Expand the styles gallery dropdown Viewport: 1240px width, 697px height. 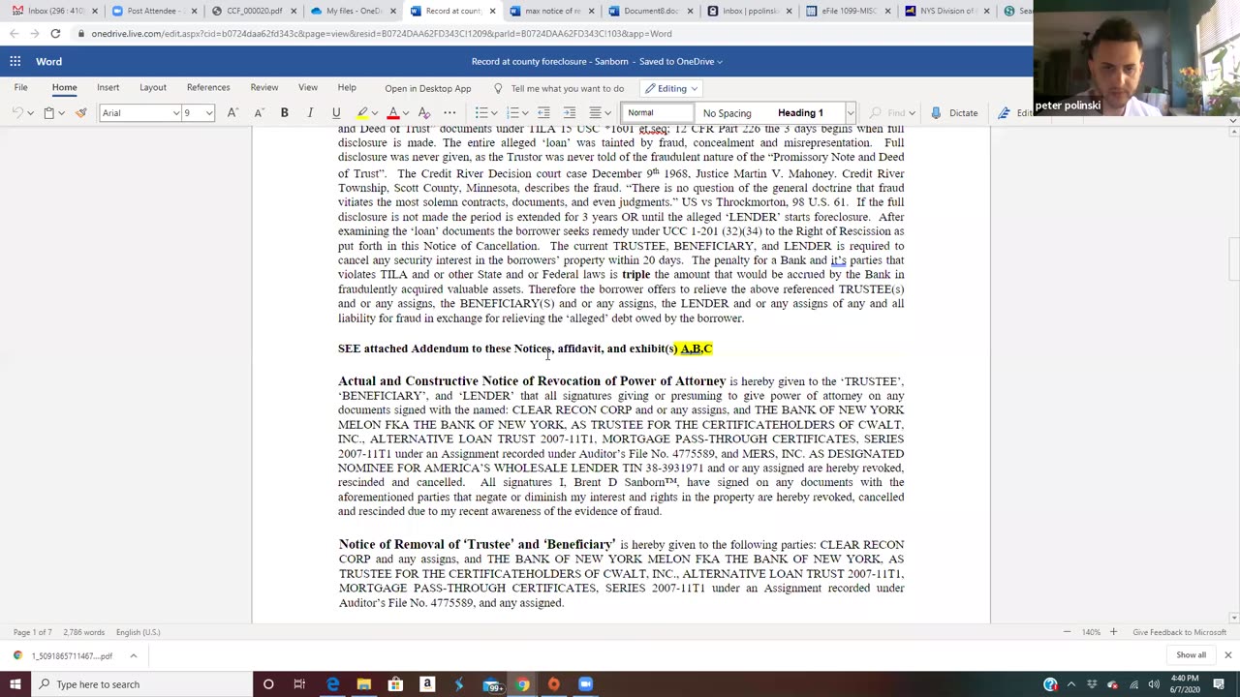click(x=850, y=113)
